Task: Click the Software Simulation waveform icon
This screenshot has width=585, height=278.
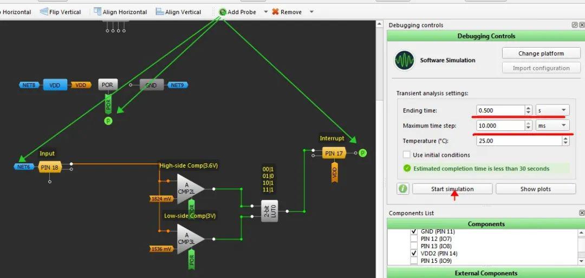Action: click(405, 60)
